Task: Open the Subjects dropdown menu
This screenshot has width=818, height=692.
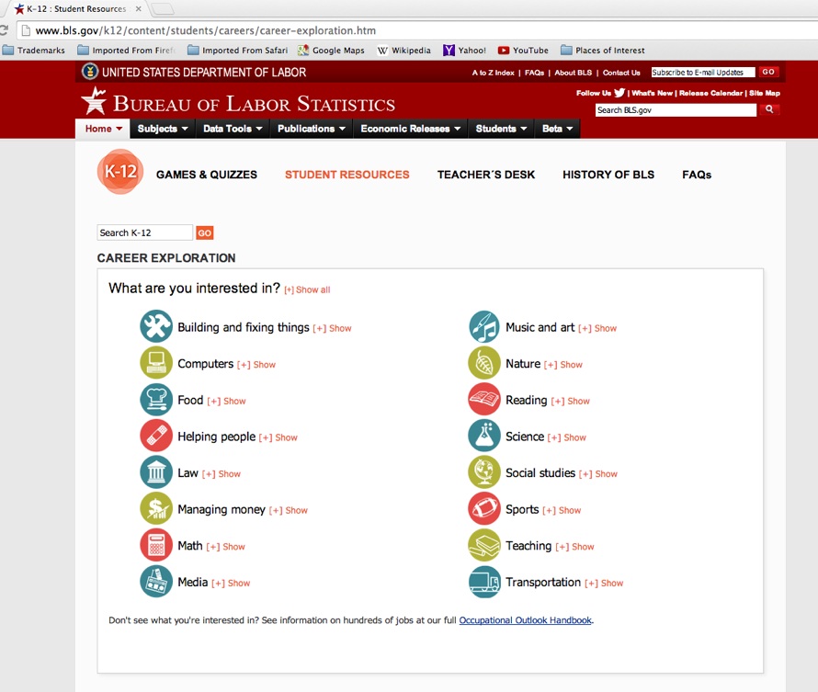Action: tap(163, 129)
